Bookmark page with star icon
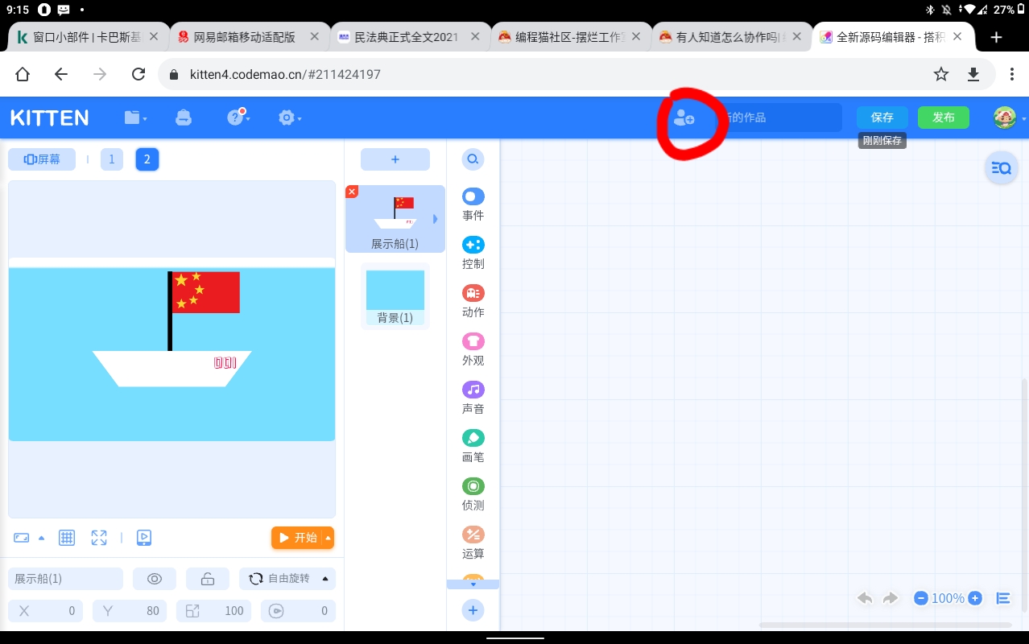The height and width of the screenshot is (644, 1029). point(940,74)
